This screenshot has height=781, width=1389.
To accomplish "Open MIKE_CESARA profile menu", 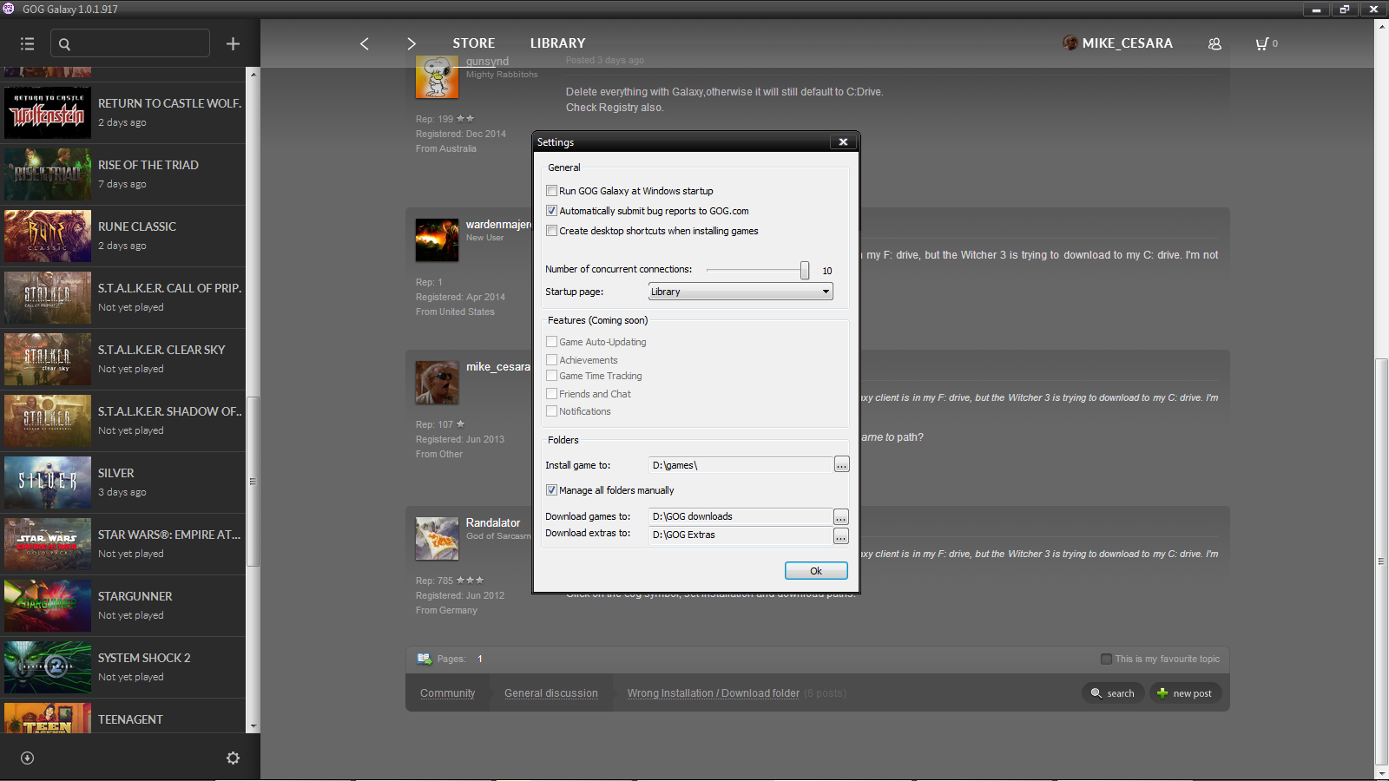I will [1118, 43].
